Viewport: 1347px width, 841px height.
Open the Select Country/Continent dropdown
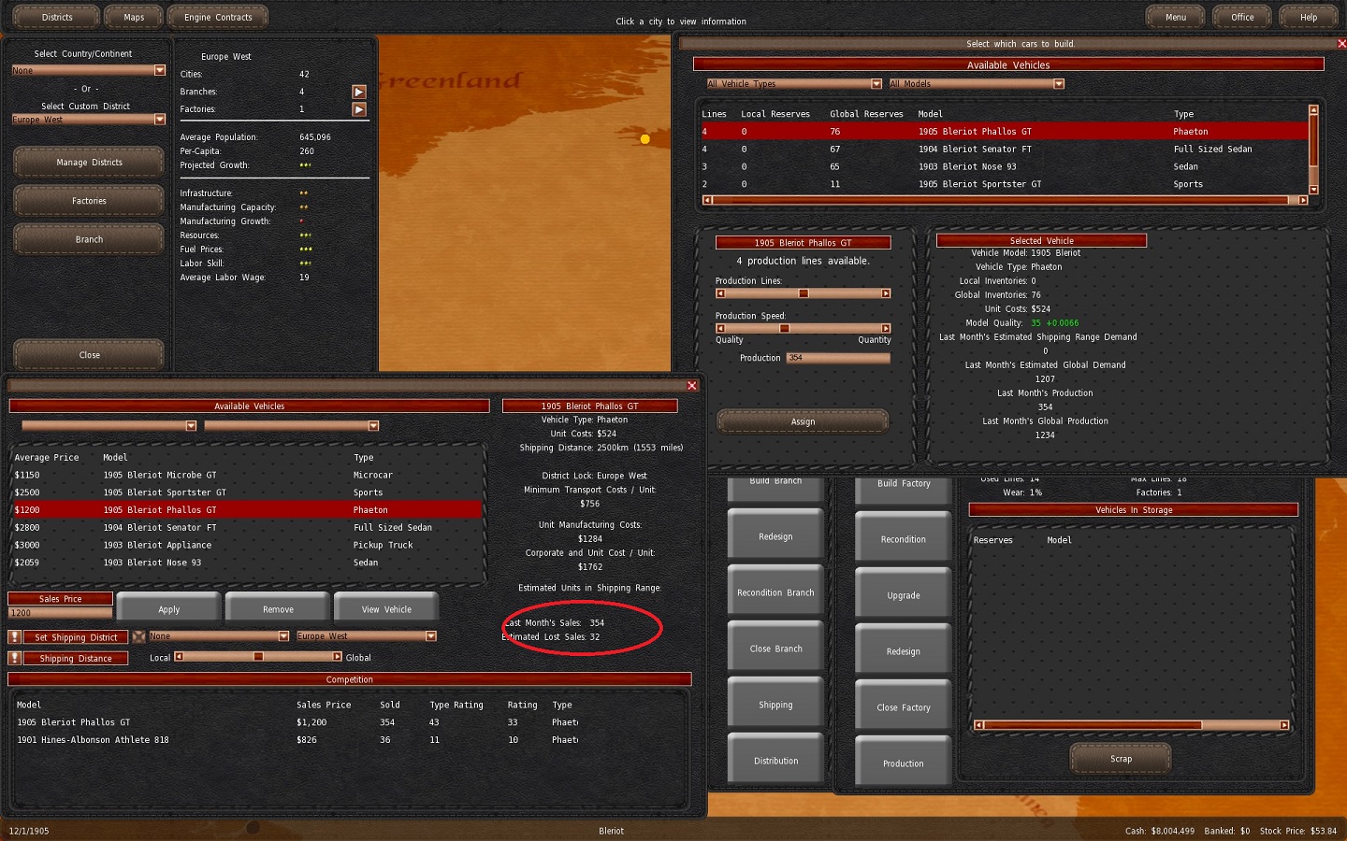coord(159,70)
